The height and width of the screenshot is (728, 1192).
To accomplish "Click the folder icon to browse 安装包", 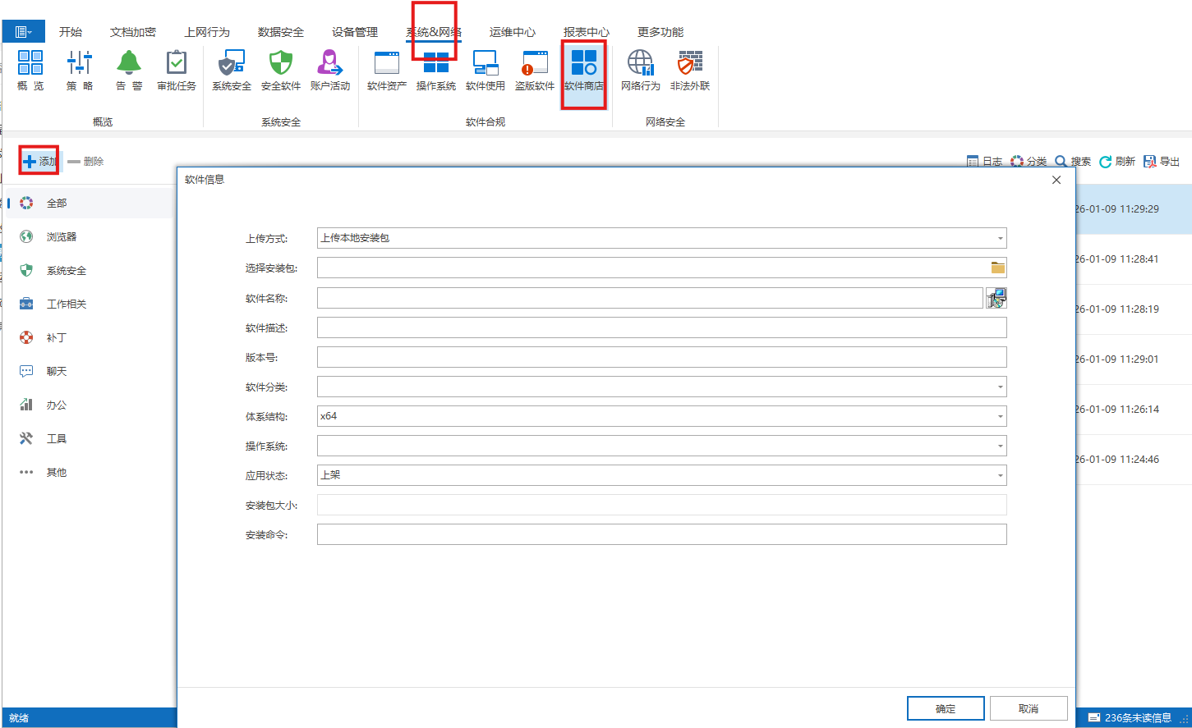I will pyautogui.click(x=997, y=268).
